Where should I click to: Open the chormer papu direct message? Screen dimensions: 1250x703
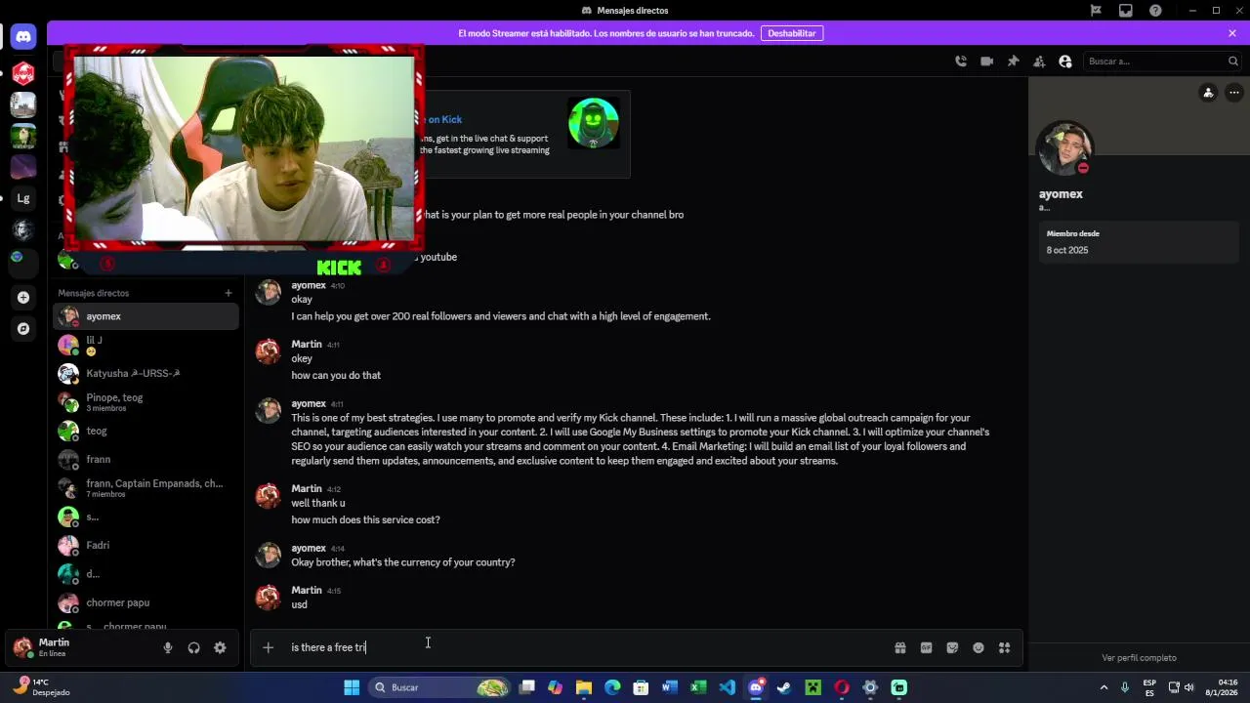click(x=146, y=602)
